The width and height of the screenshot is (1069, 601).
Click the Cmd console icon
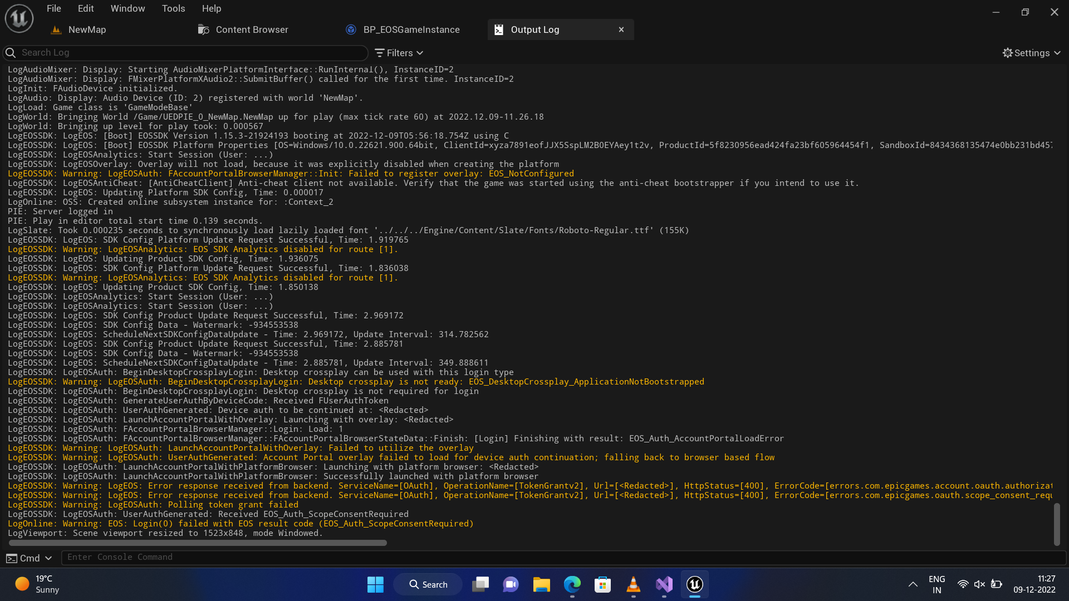(12, 558)
